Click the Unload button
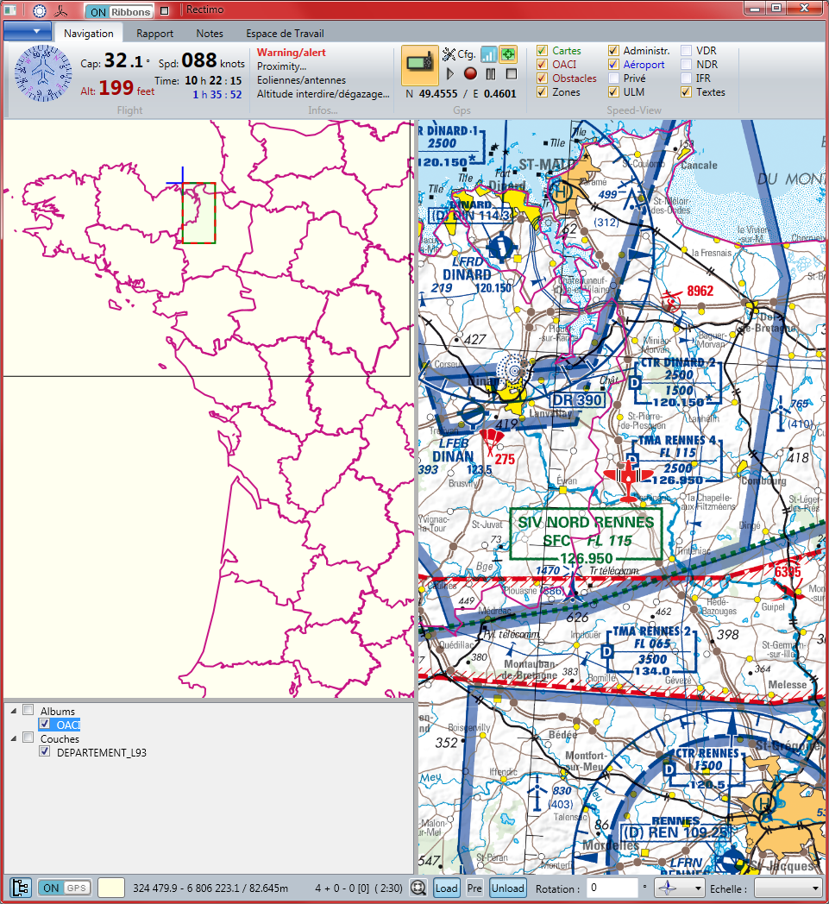829x904 pixels. (x=507, y=888)
